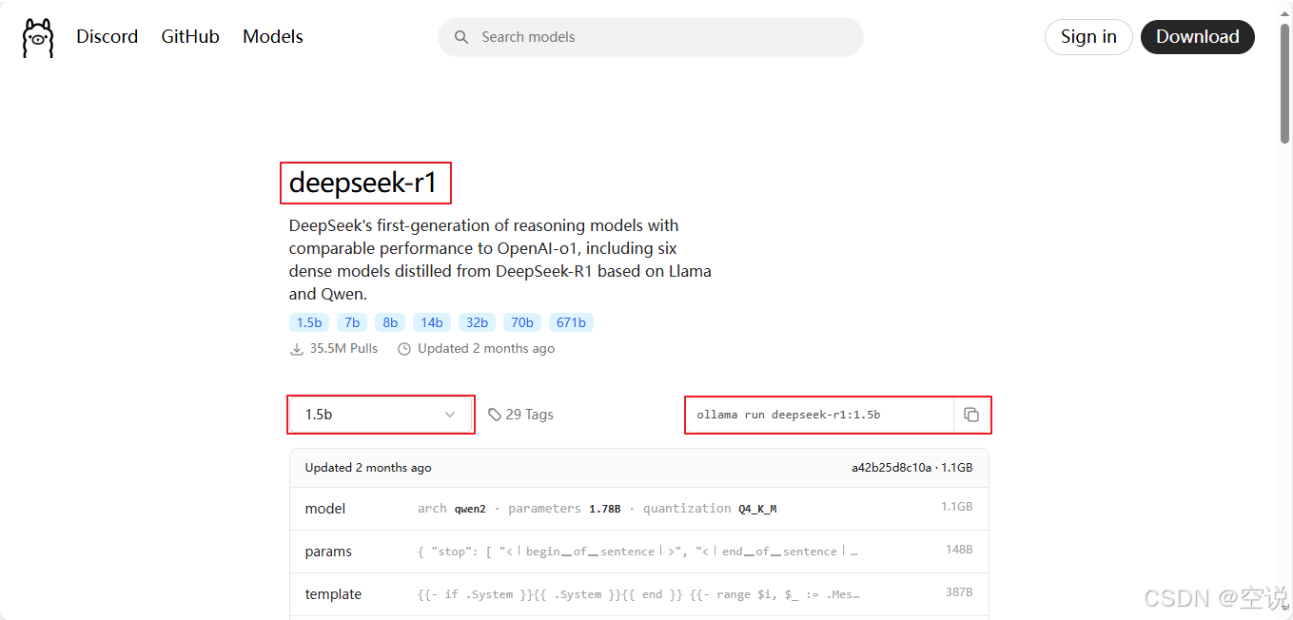Viewport: 1293px width, 620px height.
Task: Click the a42b25d8c10a hash text
Action: (891, 468)
